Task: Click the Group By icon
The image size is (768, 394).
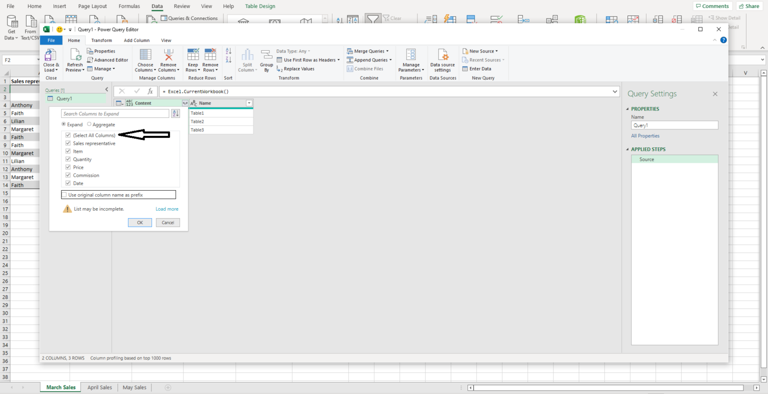Action: 266,55
